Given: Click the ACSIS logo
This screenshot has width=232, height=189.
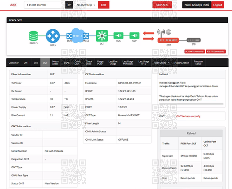Looking at the screenshot, I should [13, 5].
